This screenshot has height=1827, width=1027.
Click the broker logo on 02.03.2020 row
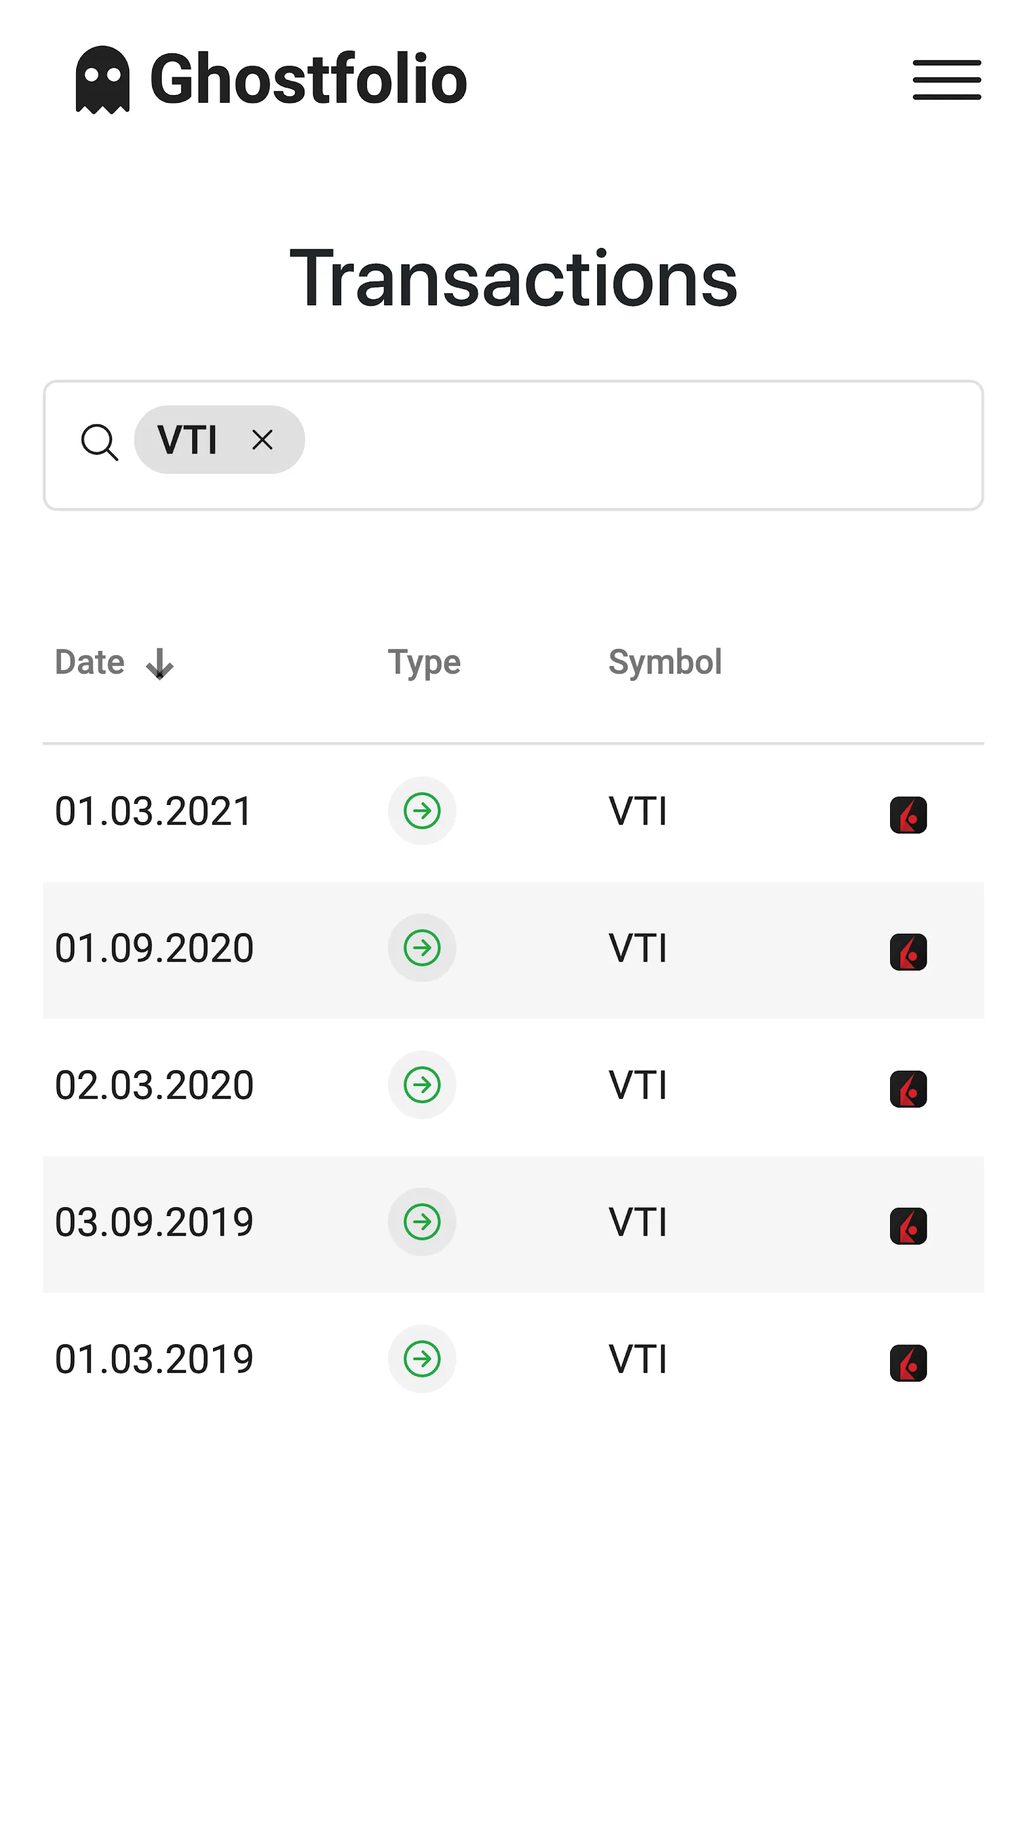[908, 1088]
